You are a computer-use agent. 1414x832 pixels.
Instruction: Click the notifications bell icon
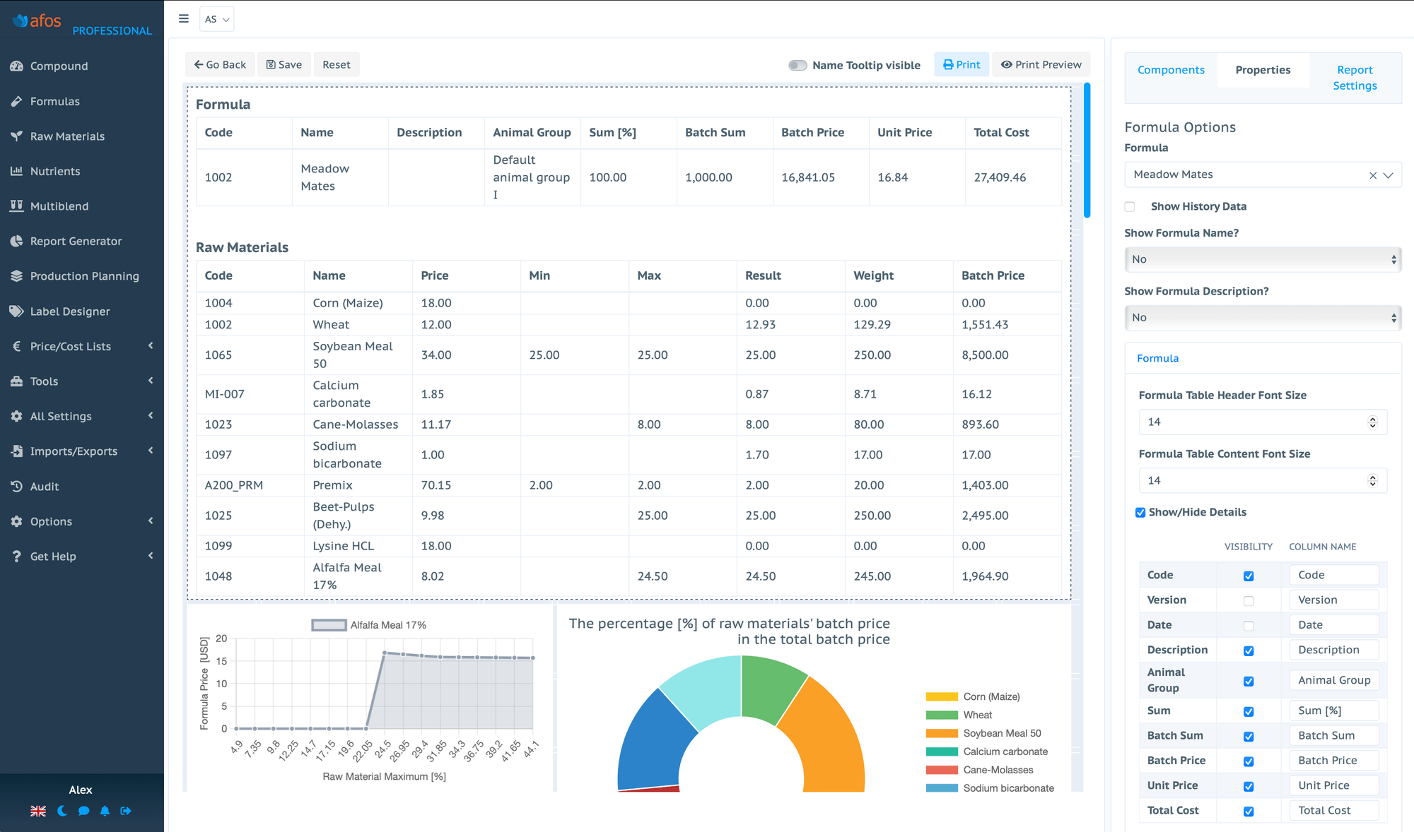point(105,811)
